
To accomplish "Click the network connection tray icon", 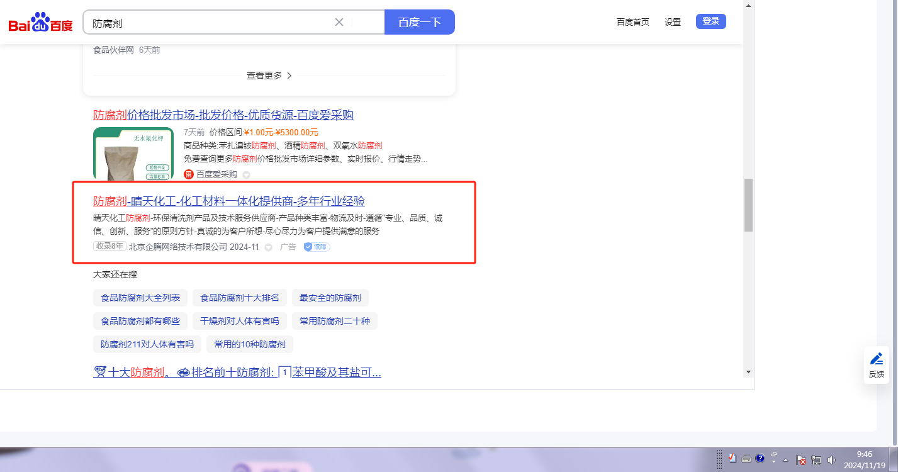I will coord(816,459).
